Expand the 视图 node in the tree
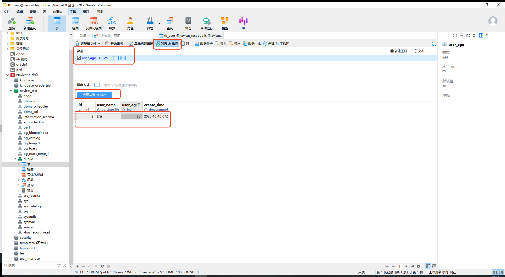The width and height of the screenshot is (505, 277). coord(18,169)
